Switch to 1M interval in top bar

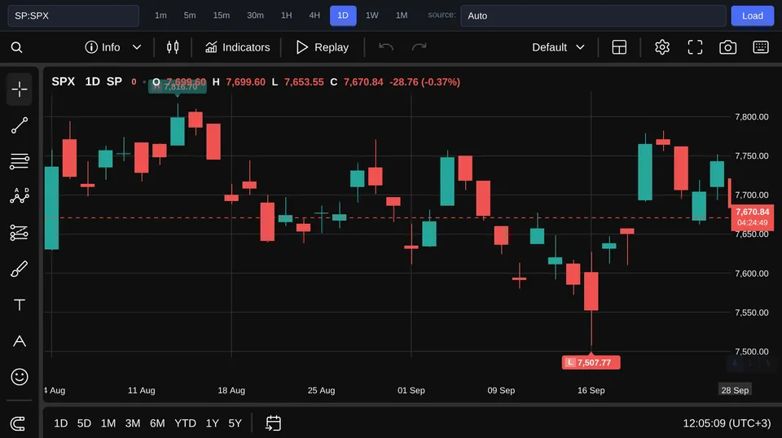402,15
